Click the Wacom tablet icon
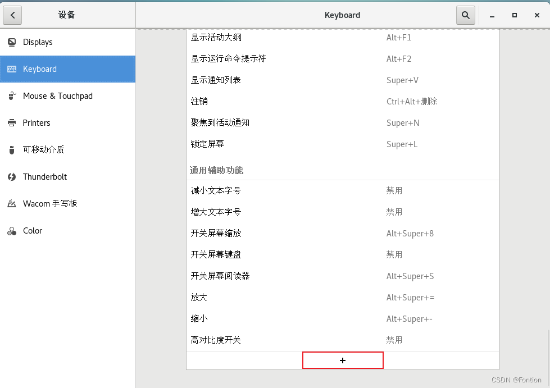The image size is (550, 388). tap(12, 204)
